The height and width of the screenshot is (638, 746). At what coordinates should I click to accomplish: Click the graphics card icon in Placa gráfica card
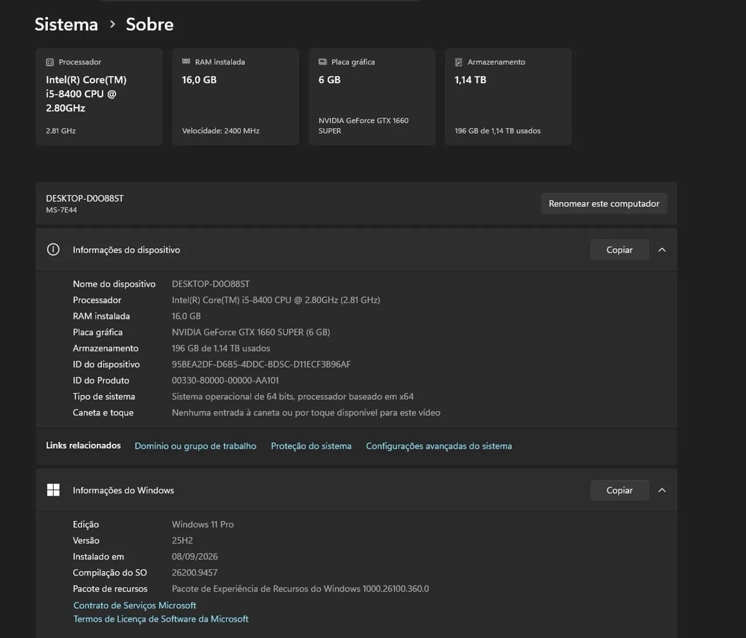[x=323, y=62]
